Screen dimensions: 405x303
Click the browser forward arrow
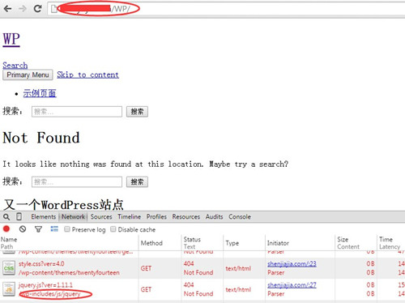pos(23,9)
